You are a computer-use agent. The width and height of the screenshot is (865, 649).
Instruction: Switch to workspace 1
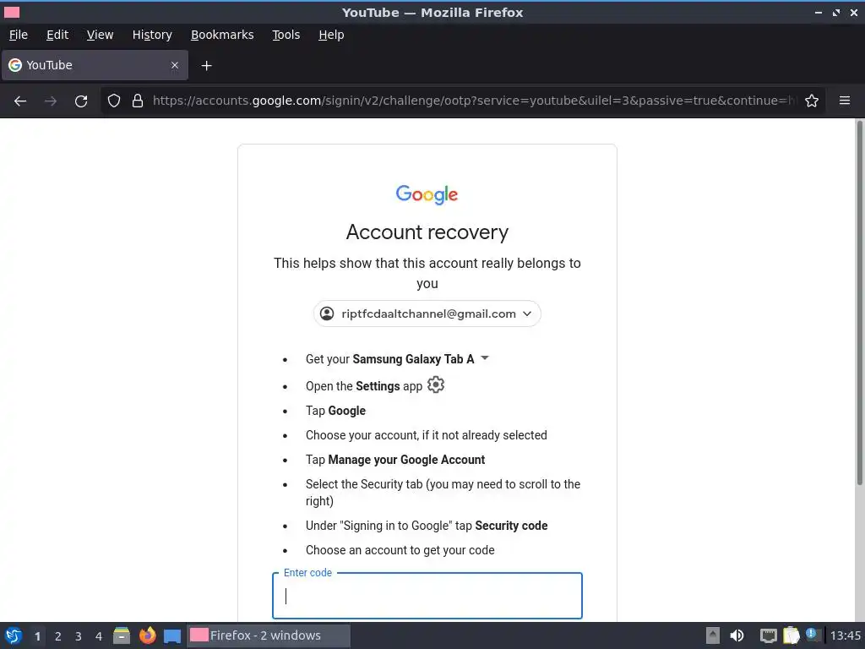tap(37, 635)
